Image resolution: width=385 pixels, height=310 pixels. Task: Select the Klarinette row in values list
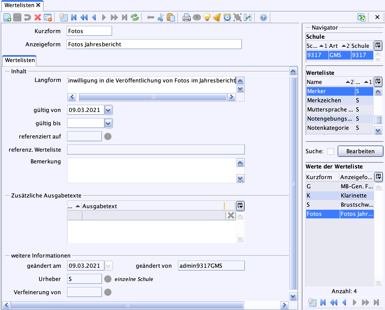coord(340,195)
